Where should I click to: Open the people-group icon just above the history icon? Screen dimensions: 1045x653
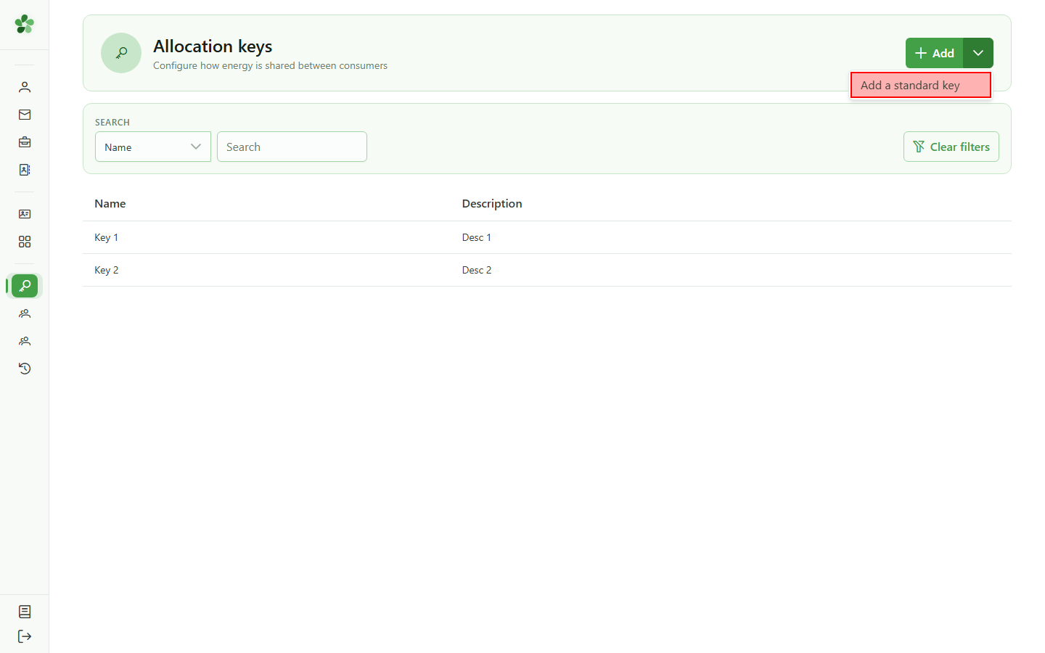point(25,341)
